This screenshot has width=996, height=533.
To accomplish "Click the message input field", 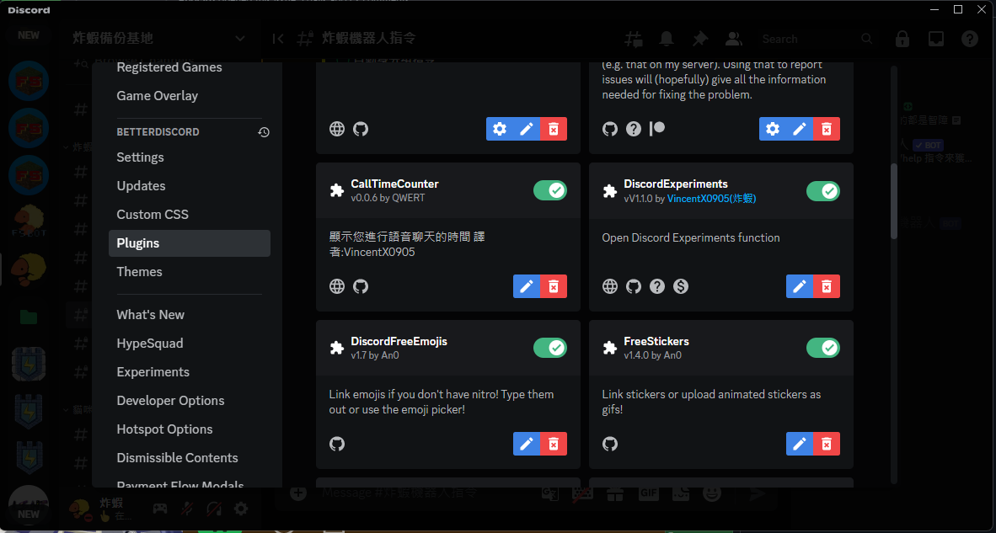I will [421, 493].
